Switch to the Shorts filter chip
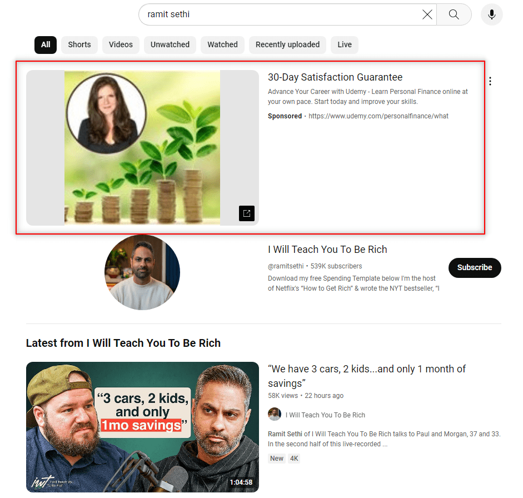Image resolution: width=523 pixels, height=498 pixels. pos(79,44)
